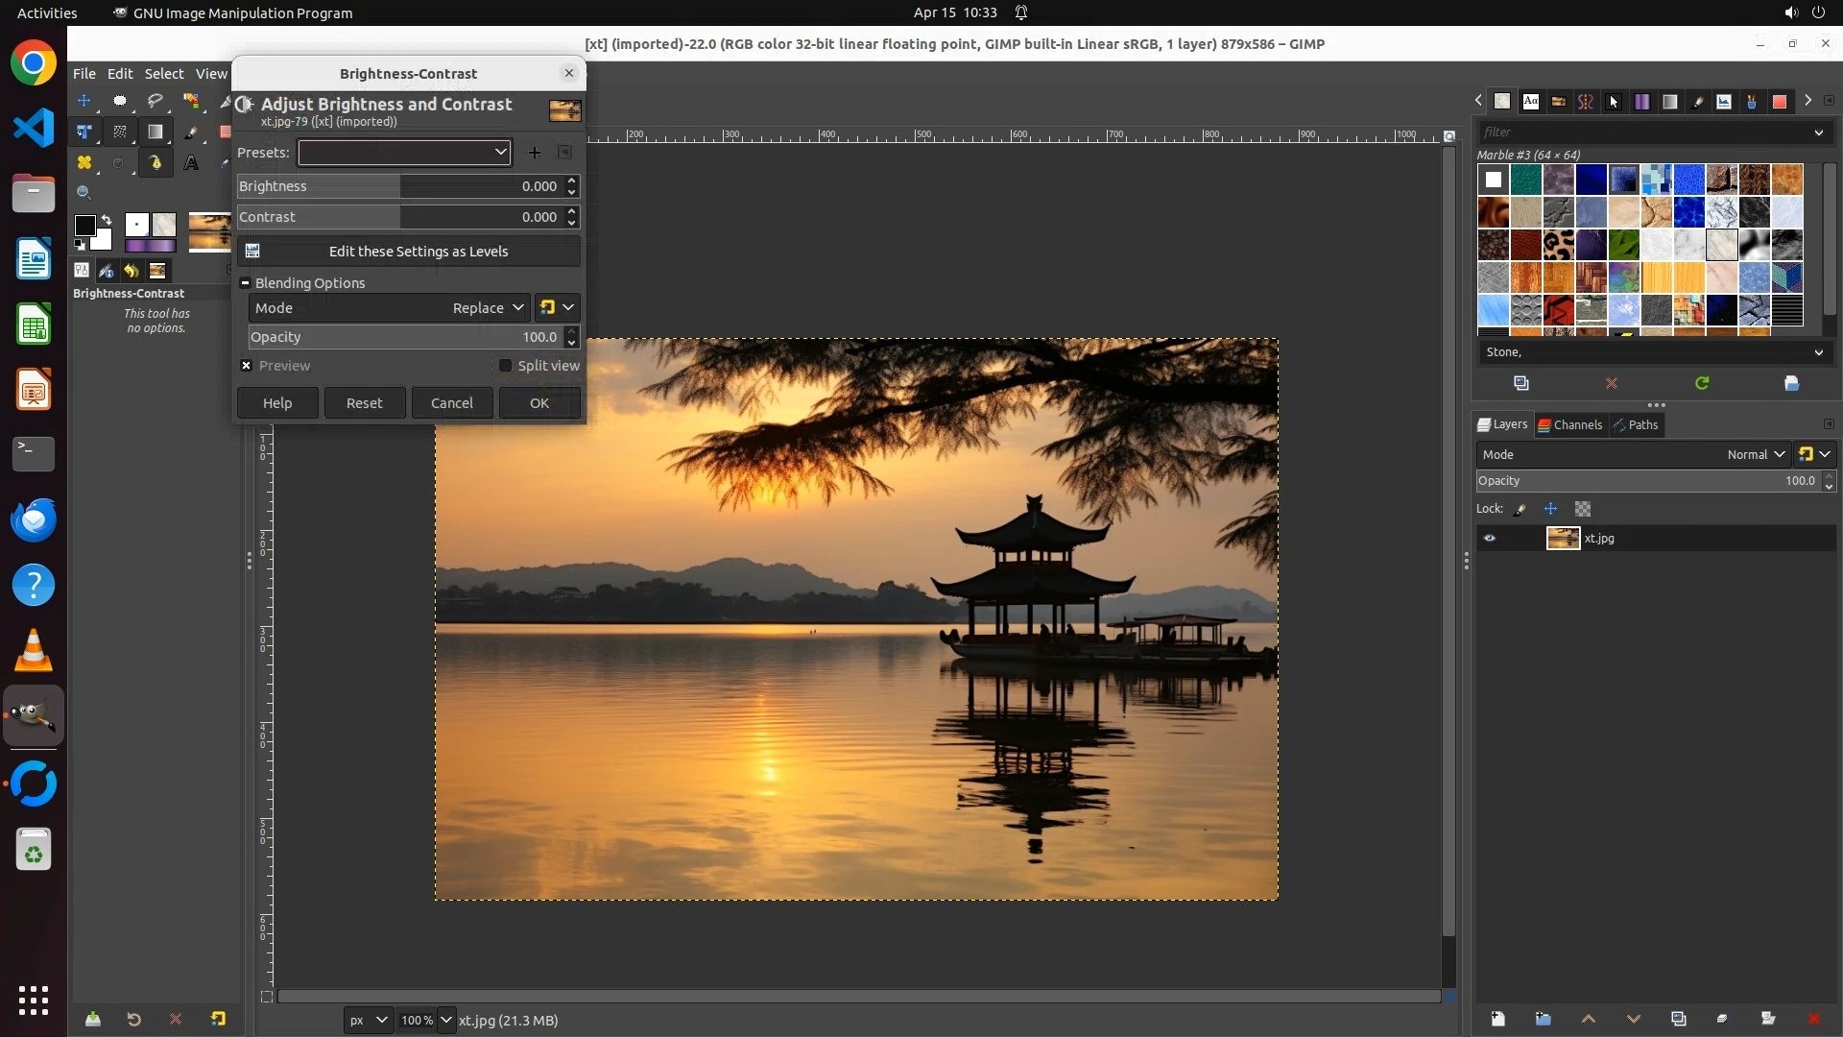Collapse the Blending Options section

click(x=246, y=283)
